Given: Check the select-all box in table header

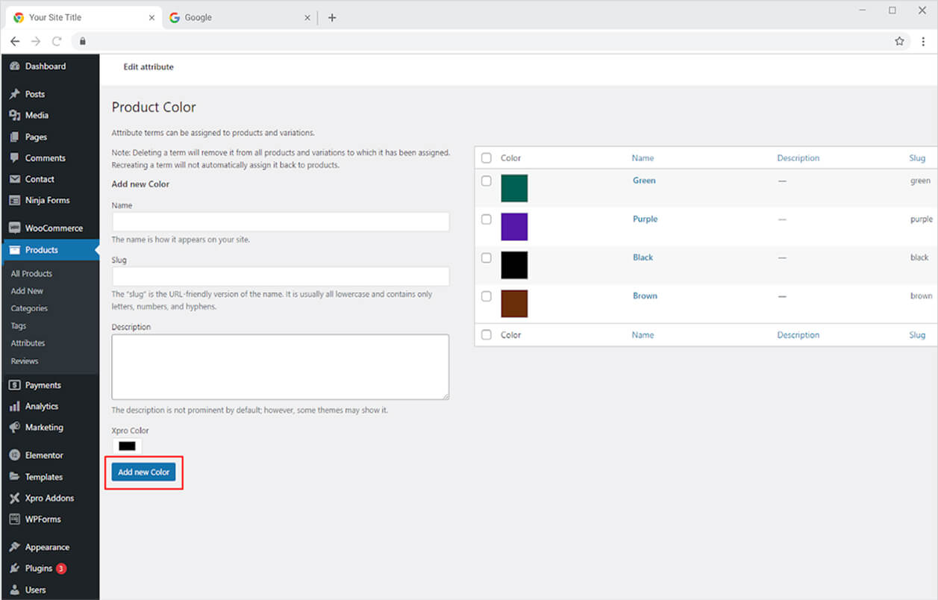Looking at the screenshot, I should (487, 158).
